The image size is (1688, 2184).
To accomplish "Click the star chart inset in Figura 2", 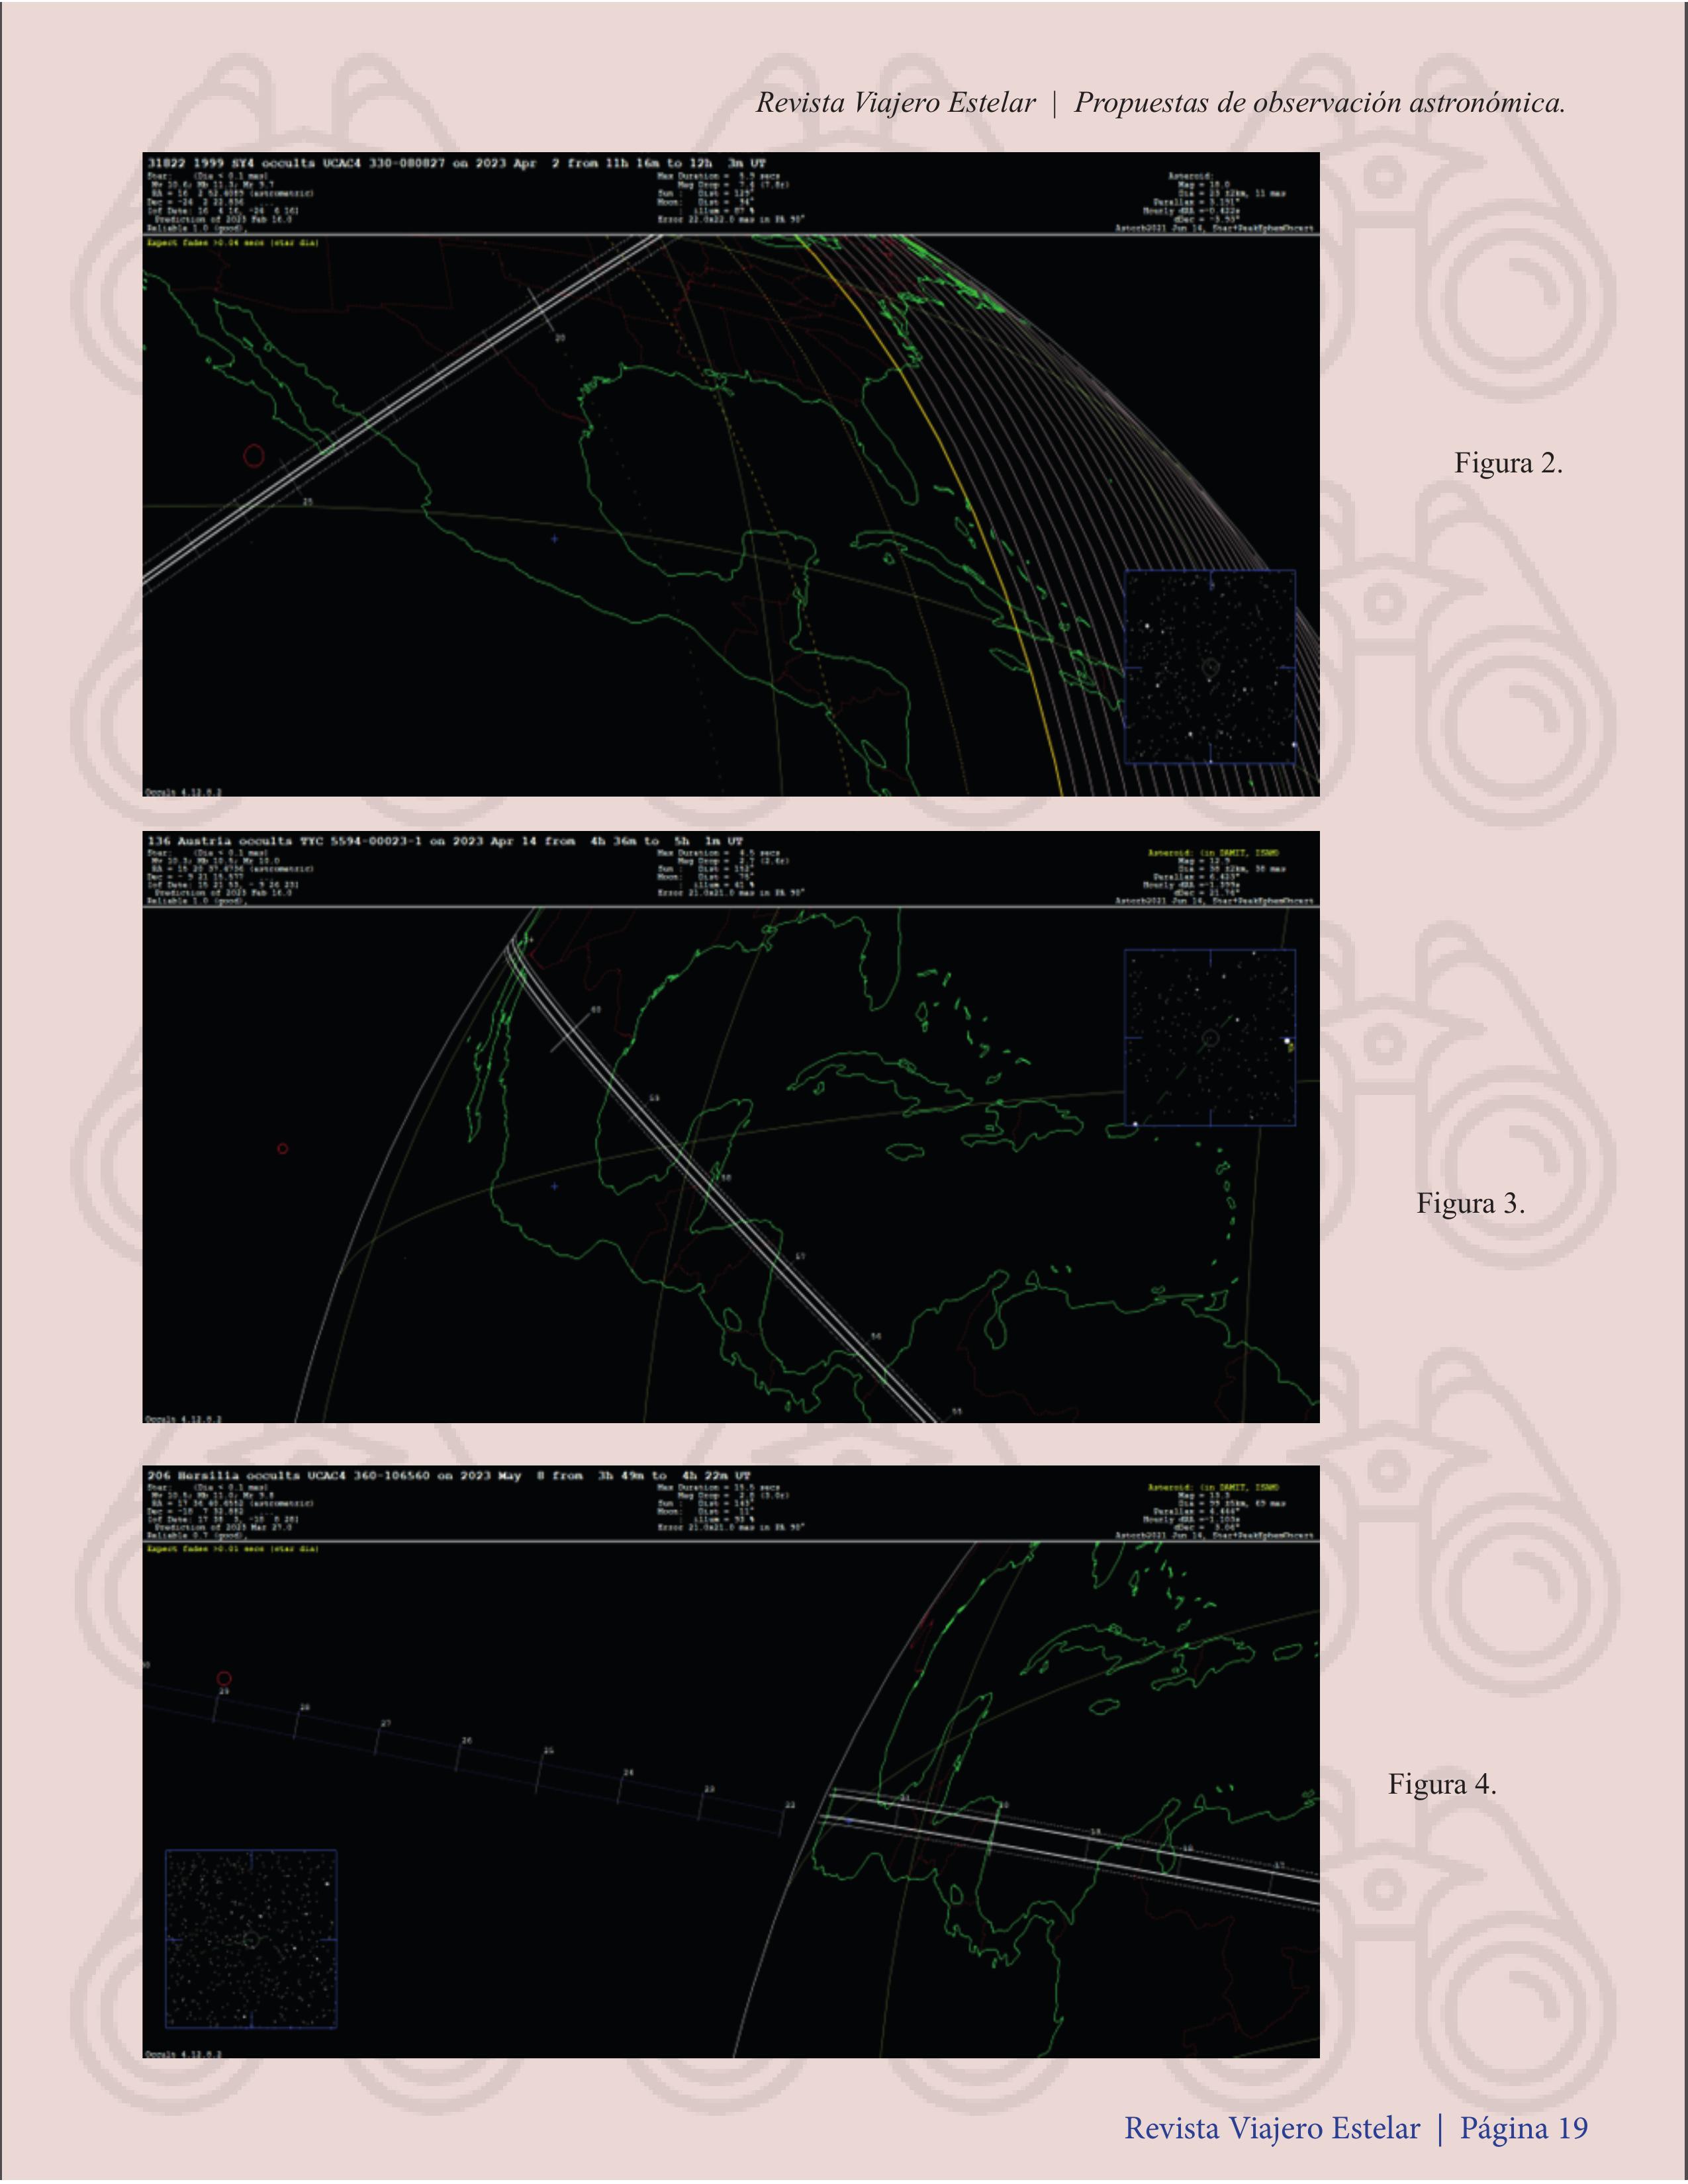I will coord(1209,667).
